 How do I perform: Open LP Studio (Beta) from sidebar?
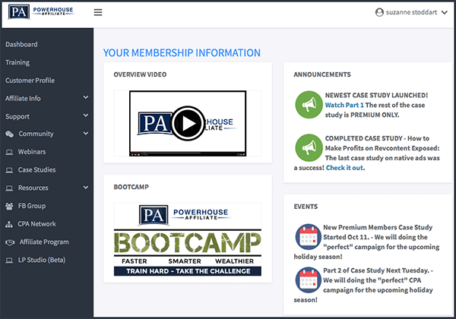point(42,260)
